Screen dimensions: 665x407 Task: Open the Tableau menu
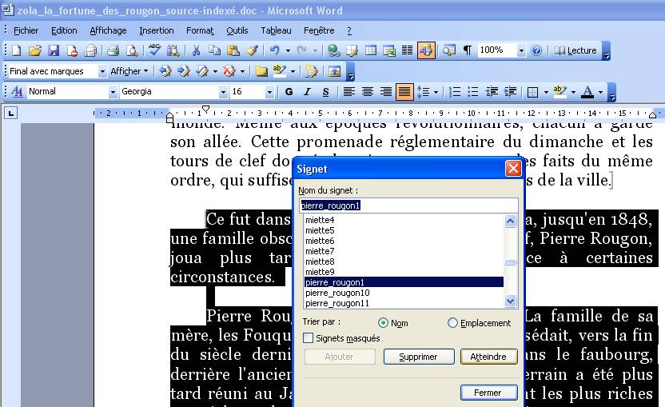click(x=276, y=30)
